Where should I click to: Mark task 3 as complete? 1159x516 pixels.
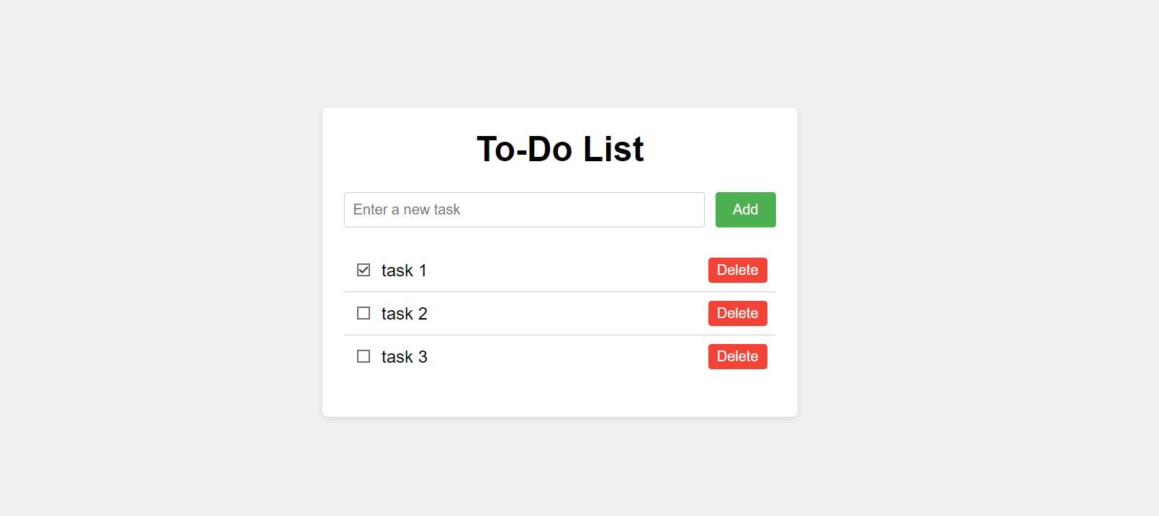click(364, 356)
